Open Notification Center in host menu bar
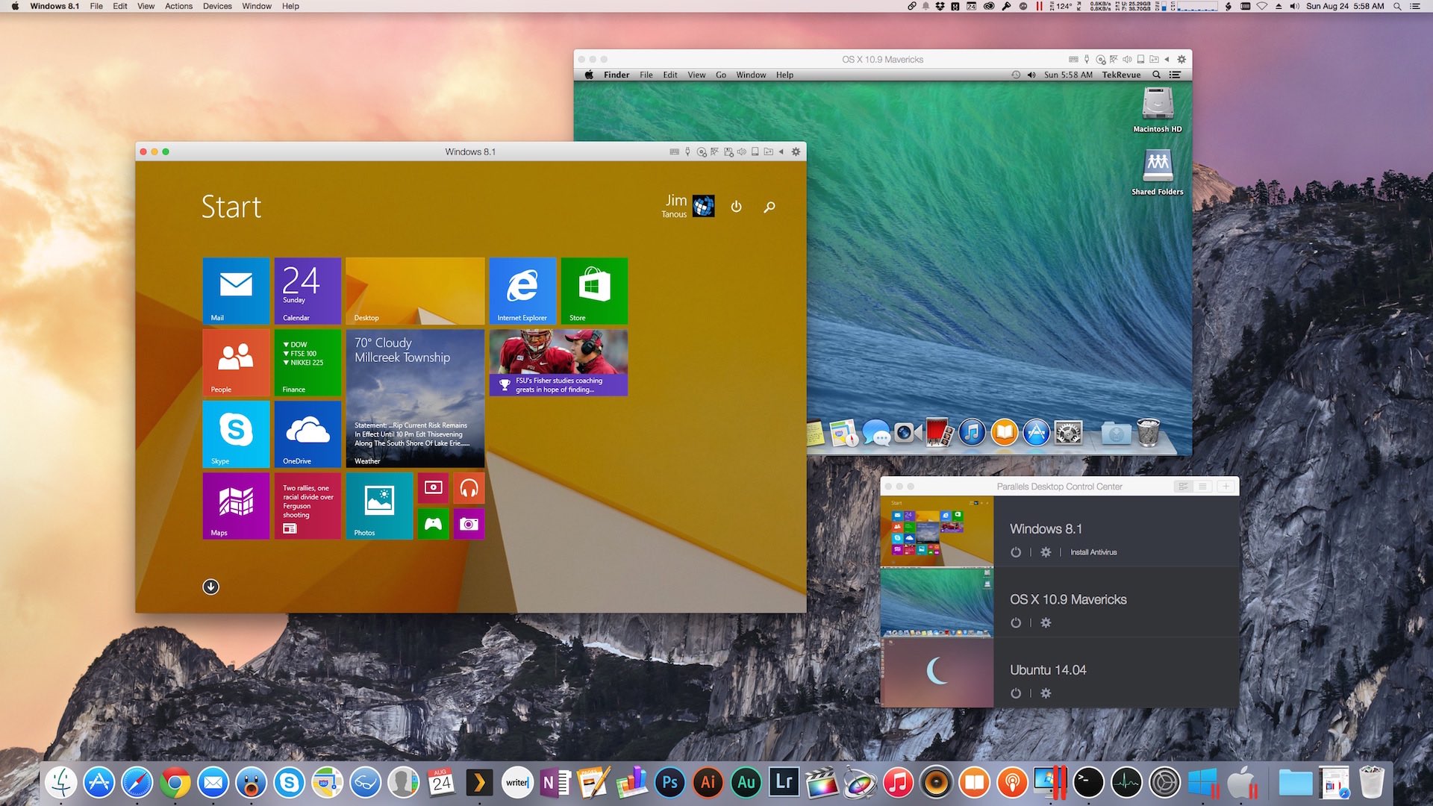Screen dimensions: 1433x806 [1414, 6]
